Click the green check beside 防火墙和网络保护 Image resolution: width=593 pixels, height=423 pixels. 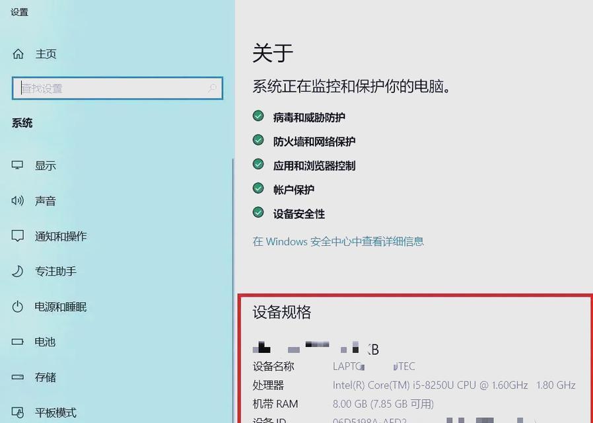(x=258, y=140)
